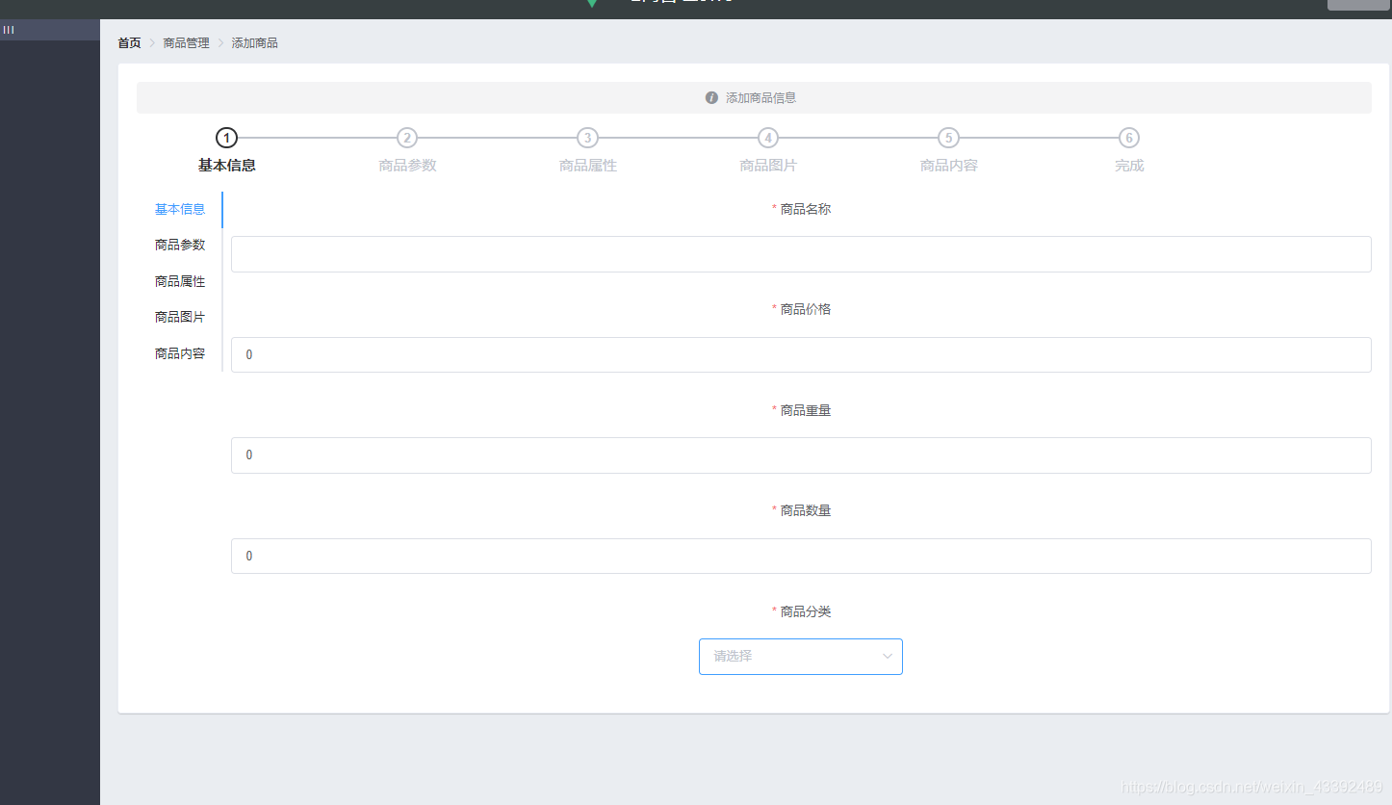Click step 4 circle icon
Image resolution: width=1392 pixels, height=805 pixels.
pyautogui.click(x=767, y=138)
